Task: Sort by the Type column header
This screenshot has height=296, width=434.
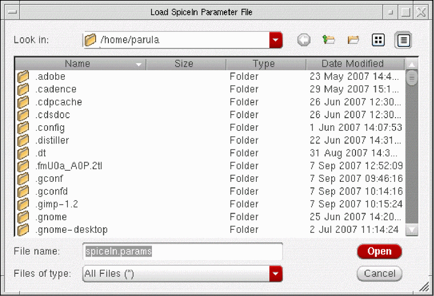Action: point(266,64)
